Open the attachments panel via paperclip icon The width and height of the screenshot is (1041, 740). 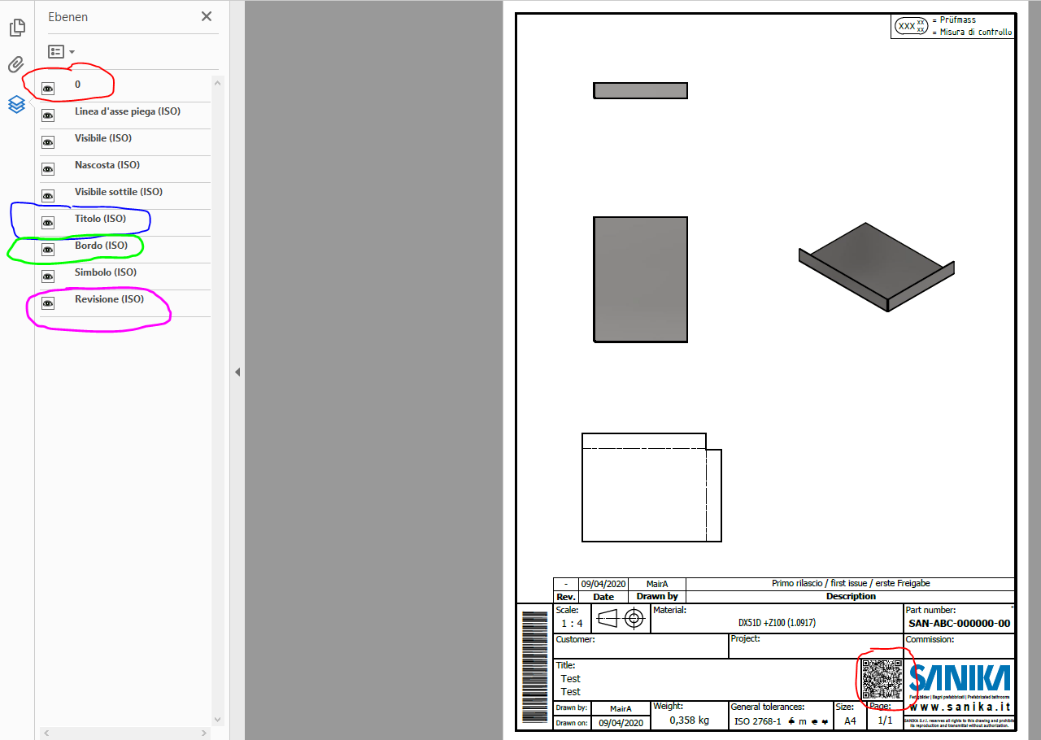coord(15,64)
